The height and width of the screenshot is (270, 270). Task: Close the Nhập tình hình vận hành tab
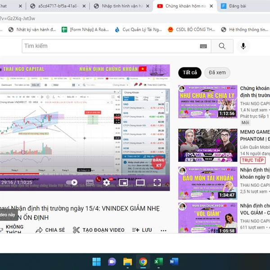coord(148,6)
